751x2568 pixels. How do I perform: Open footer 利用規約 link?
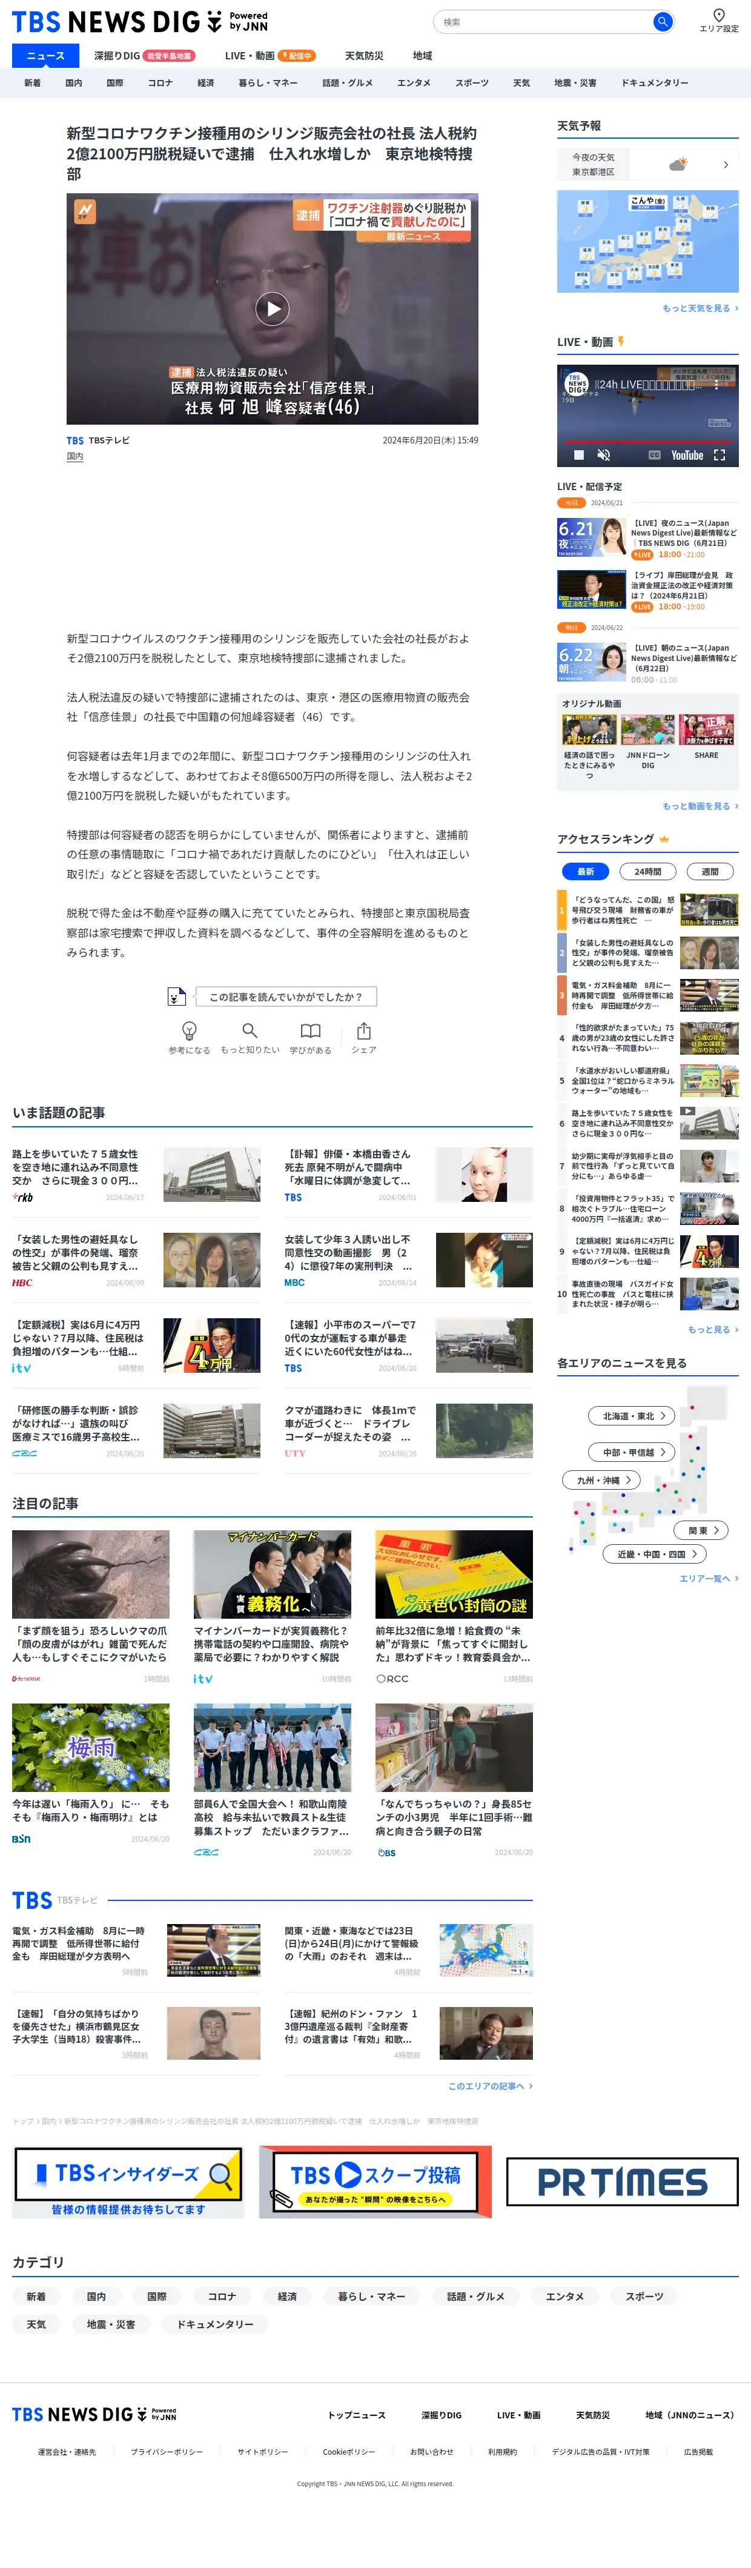tap(502, 2451)
